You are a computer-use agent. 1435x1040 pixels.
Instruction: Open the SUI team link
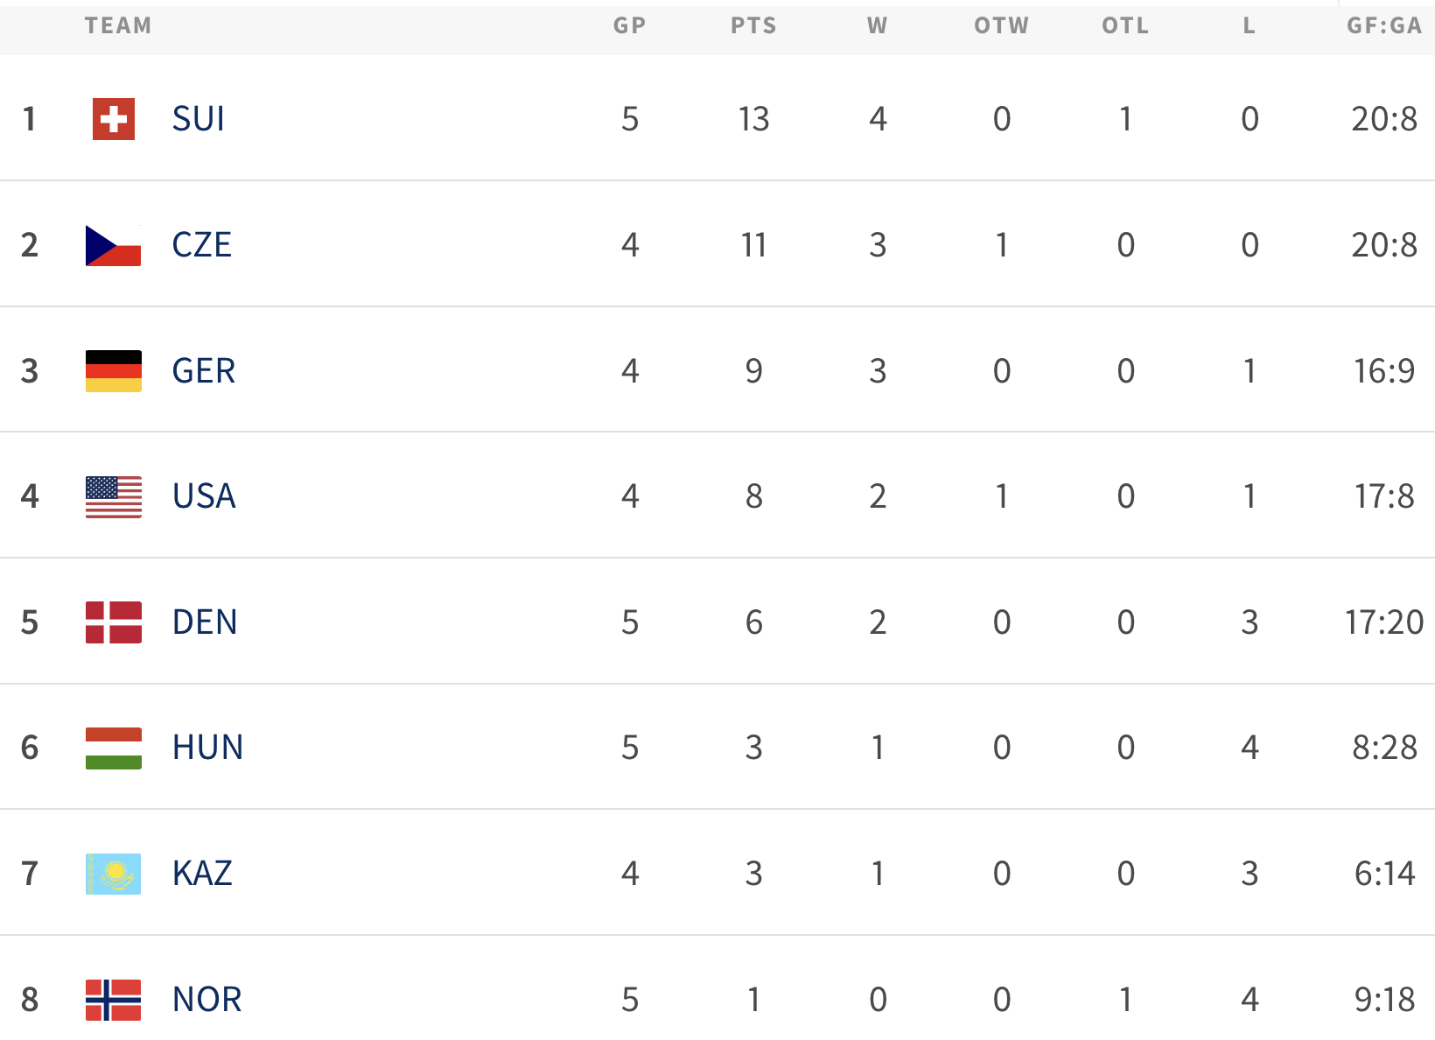click(x=199, y=119)
